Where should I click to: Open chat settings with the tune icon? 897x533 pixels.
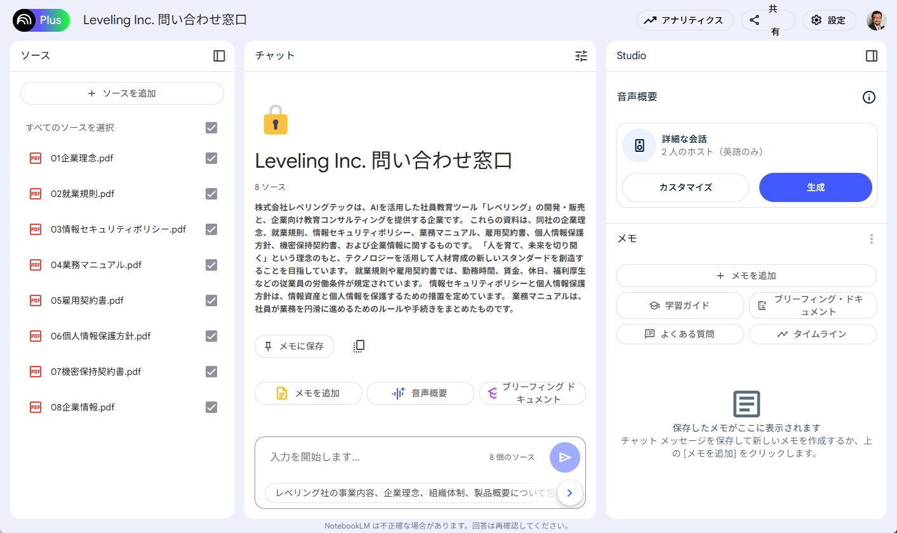tap(580, 56)
